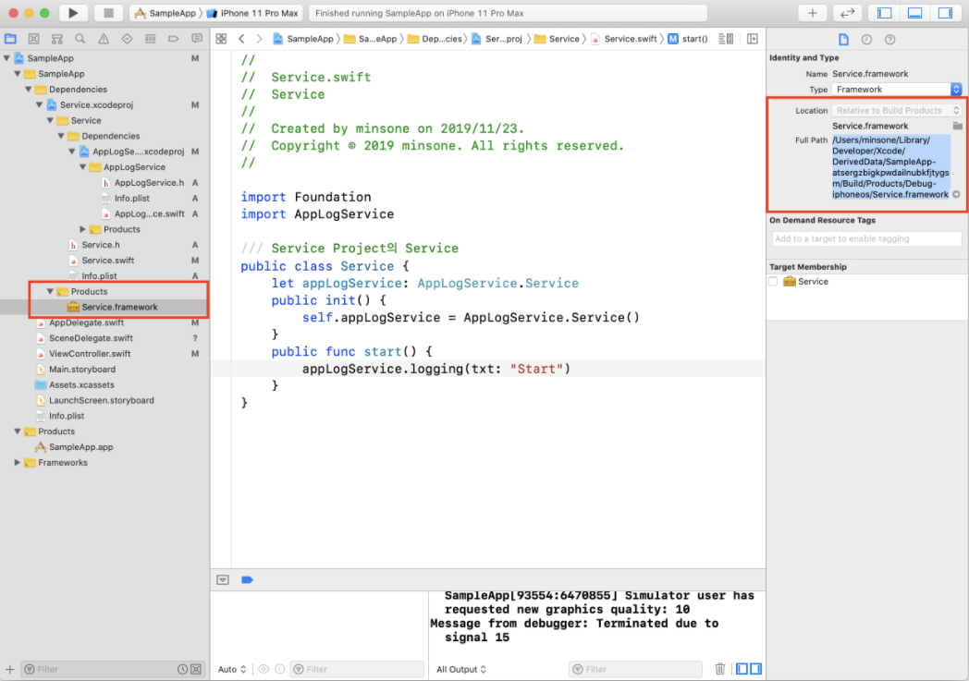The image size is (969, 681).
Task: Toggle the debug area panel
Action: click(x=914, y=13)
